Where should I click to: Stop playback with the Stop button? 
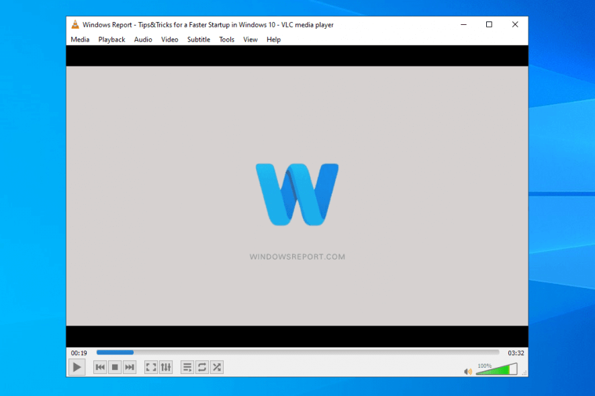tap(115, 367)
